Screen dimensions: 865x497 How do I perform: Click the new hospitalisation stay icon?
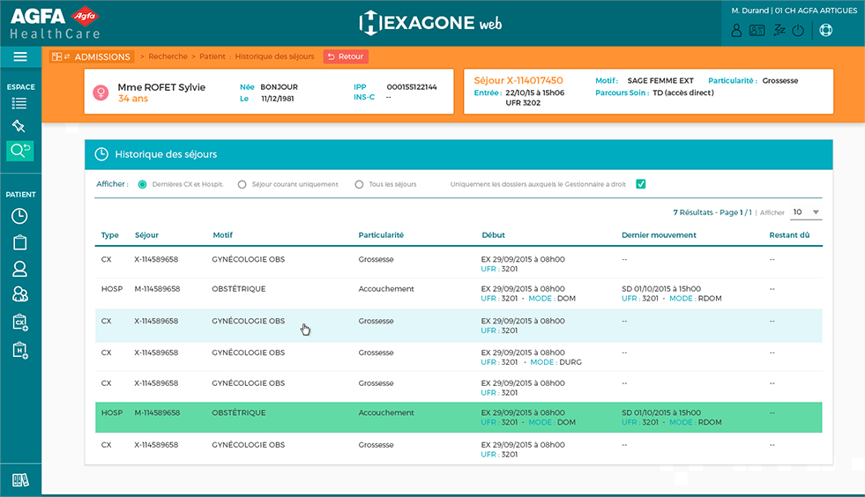click(x=20, y=350)
